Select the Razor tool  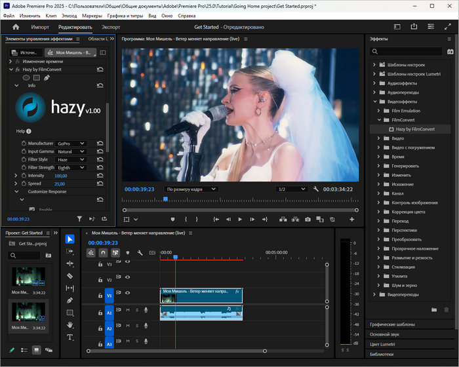(x=70, y=276)
